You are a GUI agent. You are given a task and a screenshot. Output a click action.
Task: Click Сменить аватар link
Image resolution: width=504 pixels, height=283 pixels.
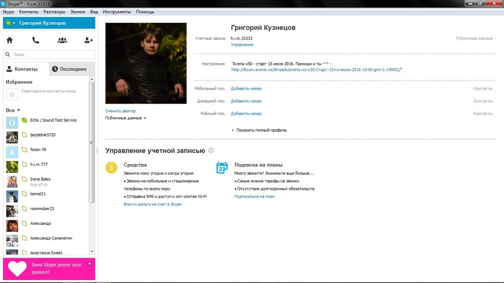[x=120, y=111]
